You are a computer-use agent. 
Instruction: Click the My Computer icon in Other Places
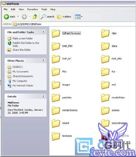pyautogui.click(x=9, y=81)
